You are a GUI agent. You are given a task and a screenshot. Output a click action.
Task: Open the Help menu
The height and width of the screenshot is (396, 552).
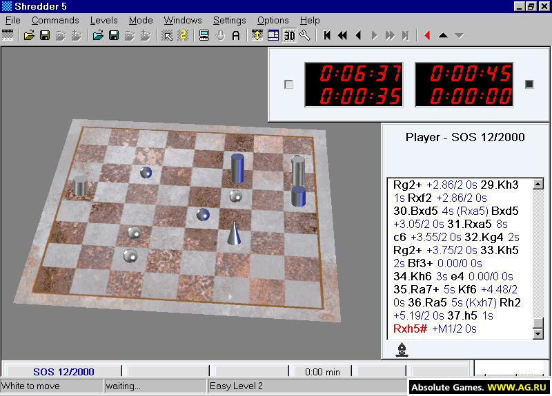310,21
